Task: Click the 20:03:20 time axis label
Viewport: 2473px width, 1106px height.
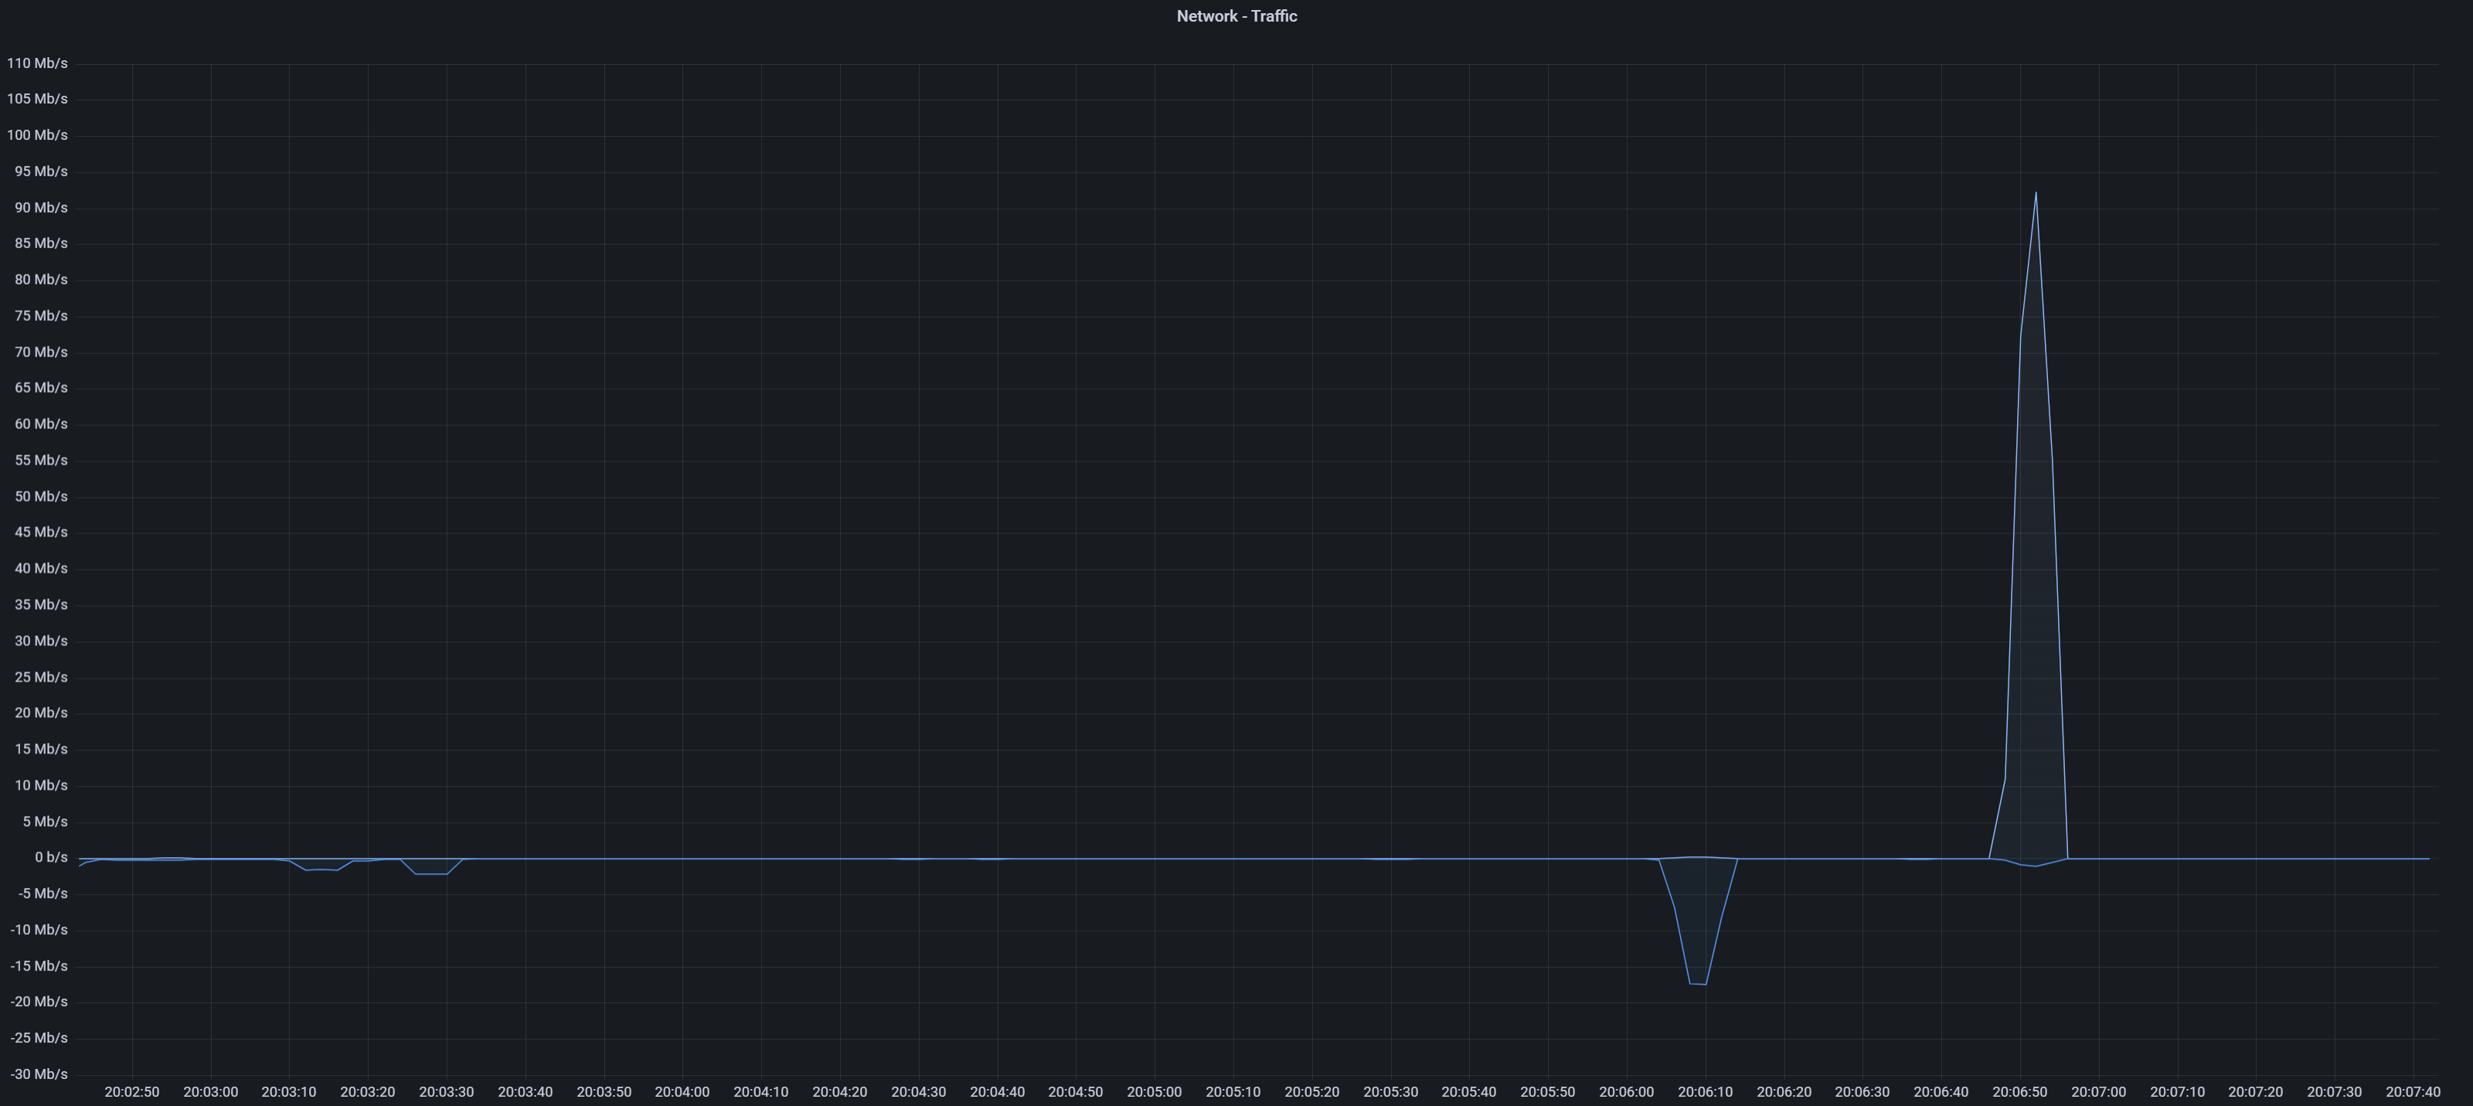Action: tap(368, 1093)
